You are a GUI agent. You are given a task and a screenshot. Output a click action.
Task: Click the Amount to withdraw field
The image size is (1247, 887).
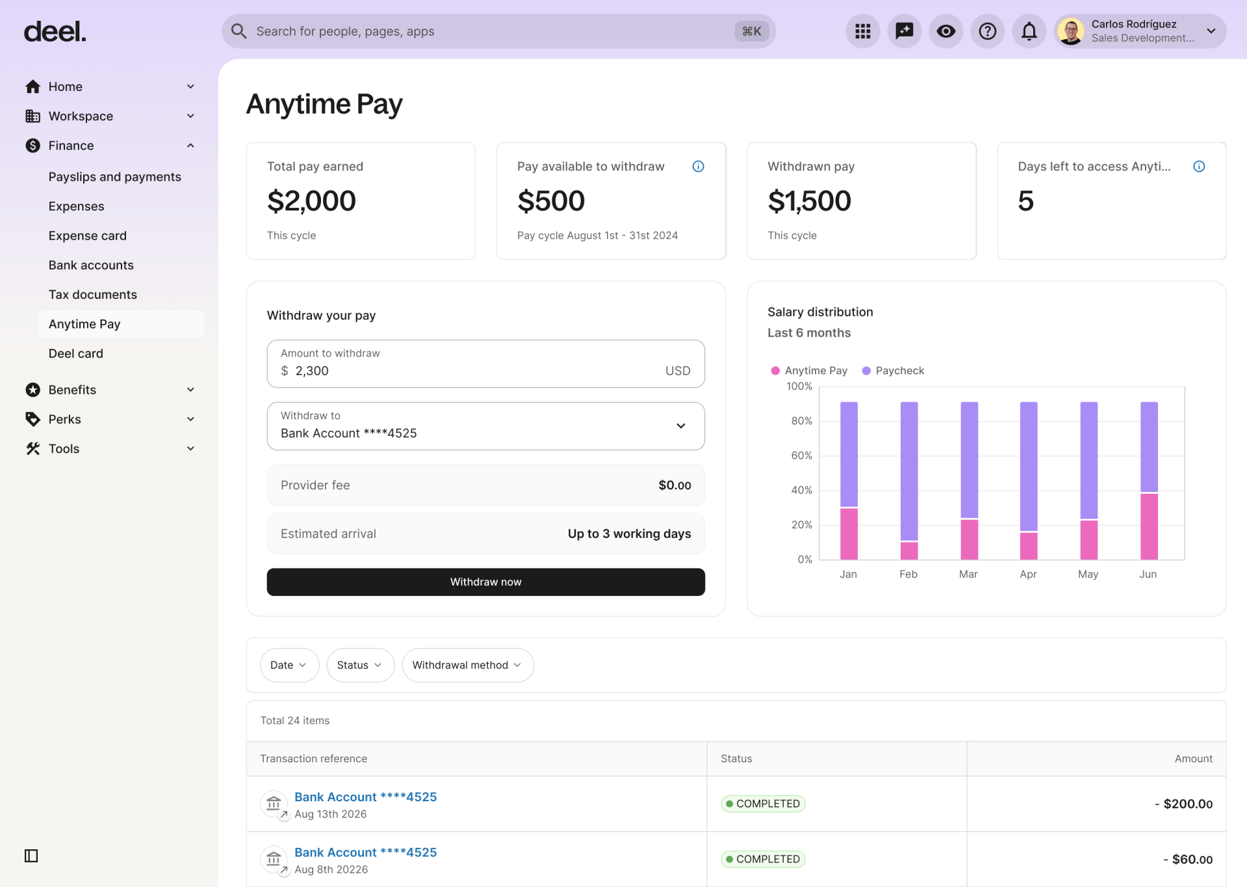485,364
